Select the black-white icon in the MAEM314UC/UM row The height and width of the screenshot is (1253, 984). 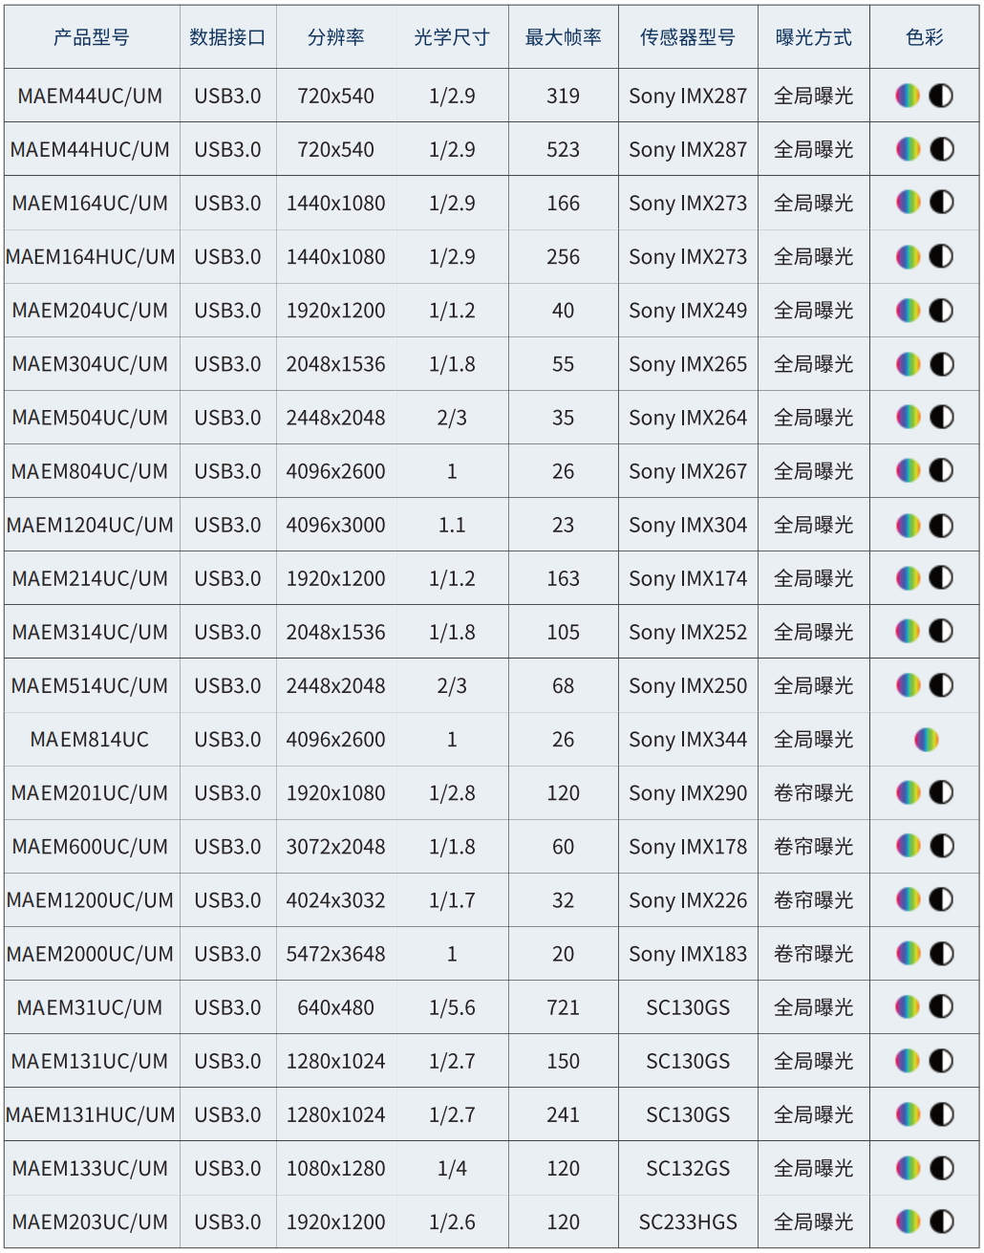942,632
